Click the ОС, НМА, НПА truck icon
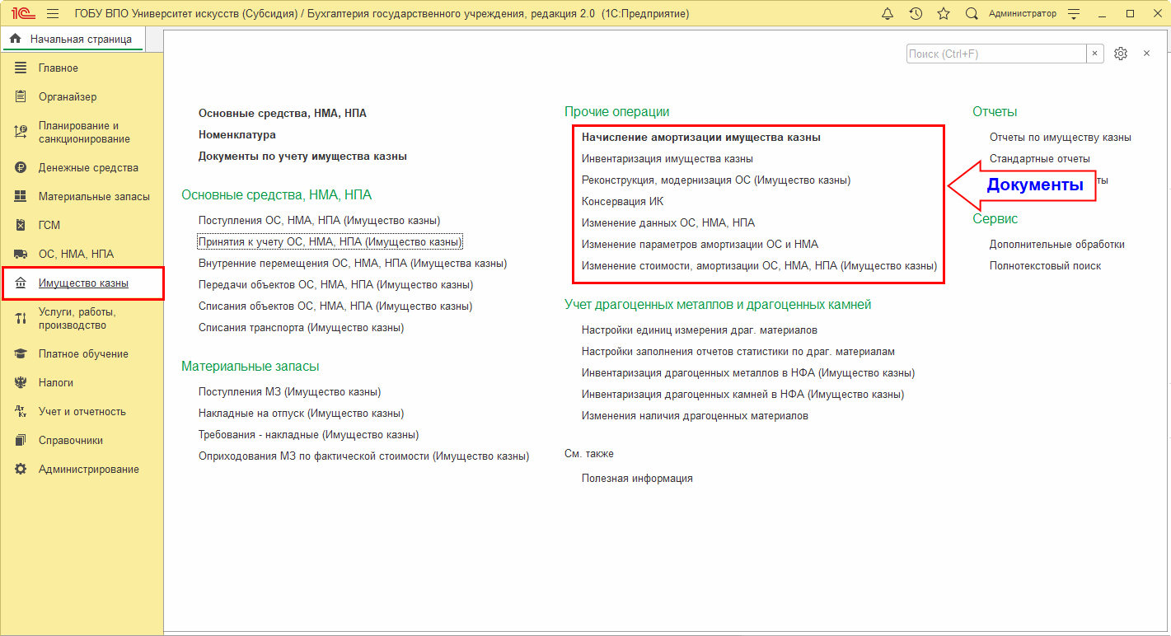Viewport: 1171px width, 636px height. pos(21,254)
